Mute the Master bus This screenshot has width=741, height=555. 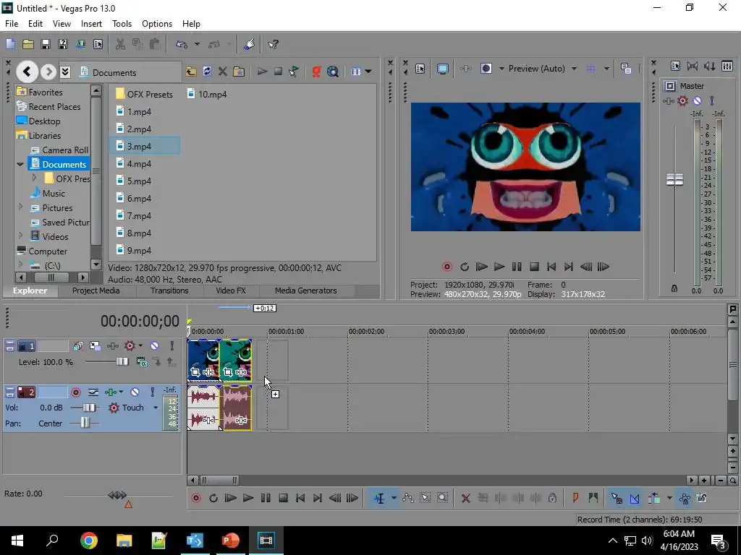coord(697,100)
